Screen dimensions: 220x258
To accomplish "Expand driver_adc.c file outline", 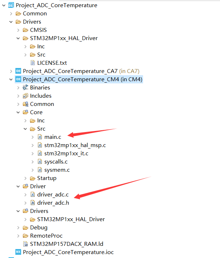I will coord(25,195).
